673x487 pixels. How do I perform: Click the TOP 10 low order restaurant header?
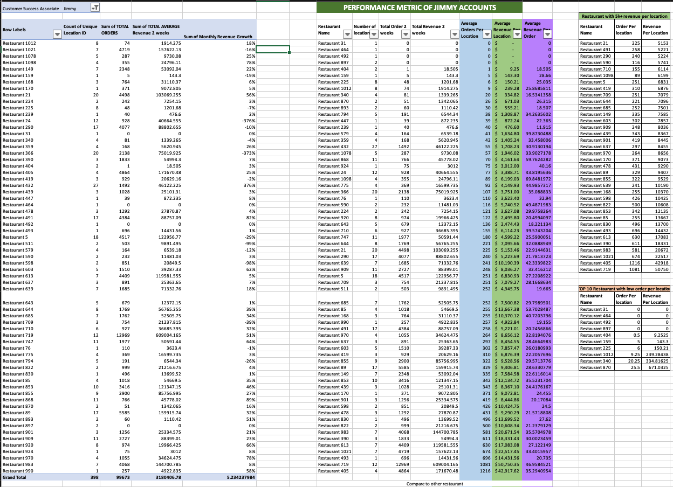624,289
